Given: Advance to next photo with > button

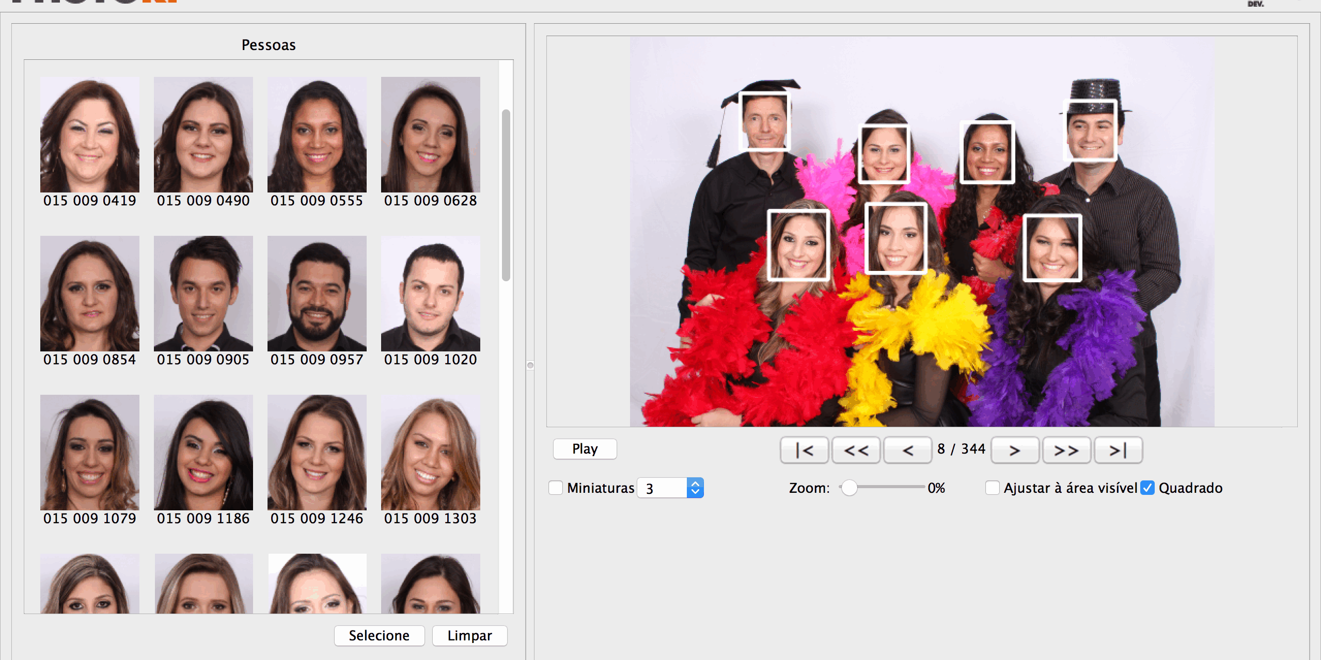Looking at the screenshot, I should 1014,450.
